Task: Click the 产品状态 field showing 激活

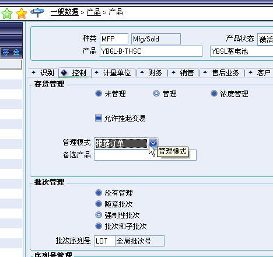Action: click(x=265, y=40)
